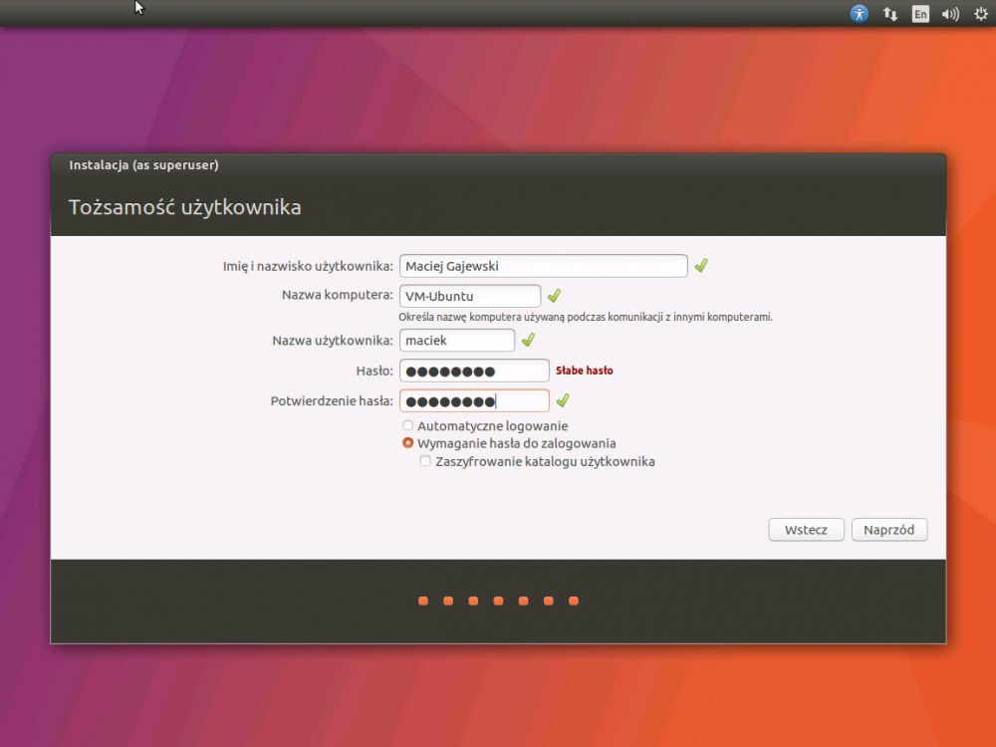Focus the Hasło password field
The width and height of the screenshot is (996, 747).
474,371
